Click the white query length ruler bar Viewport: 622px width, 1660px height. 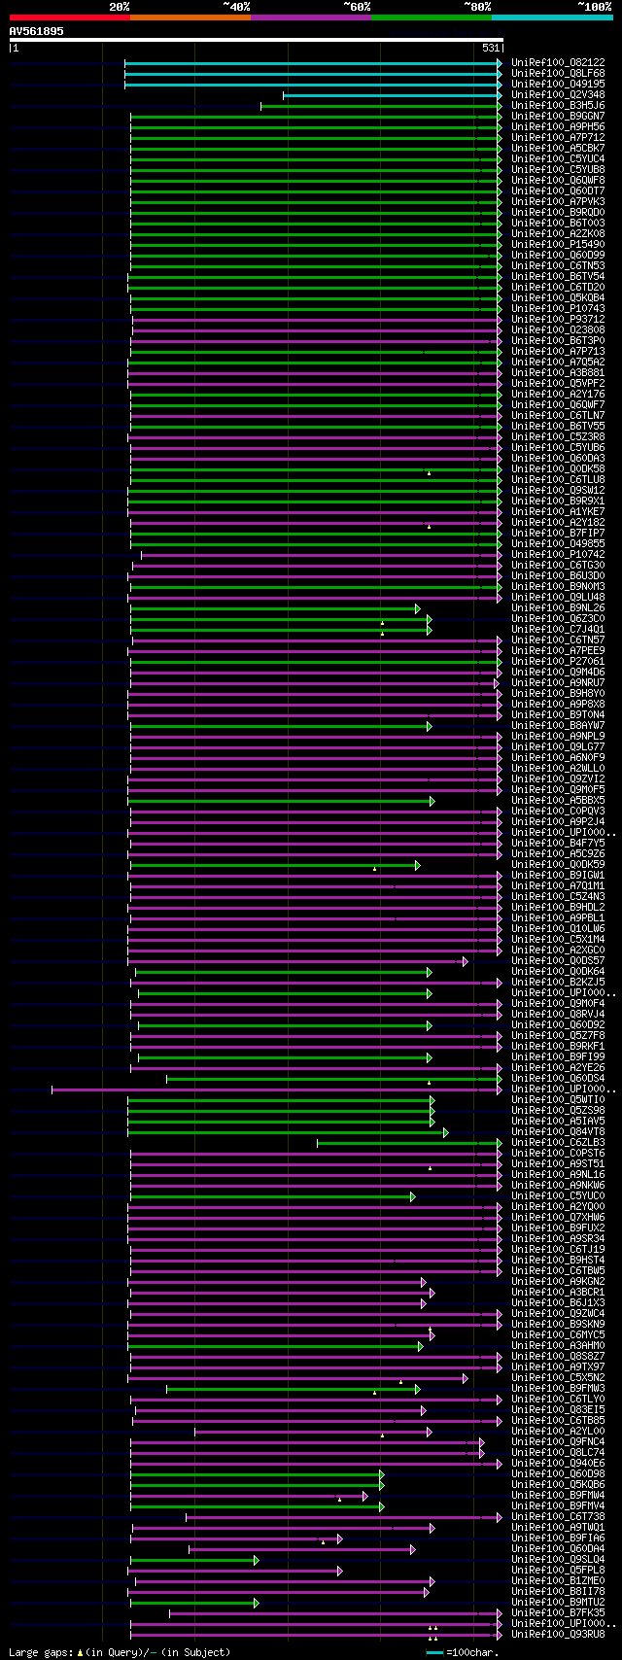point(257,40)
